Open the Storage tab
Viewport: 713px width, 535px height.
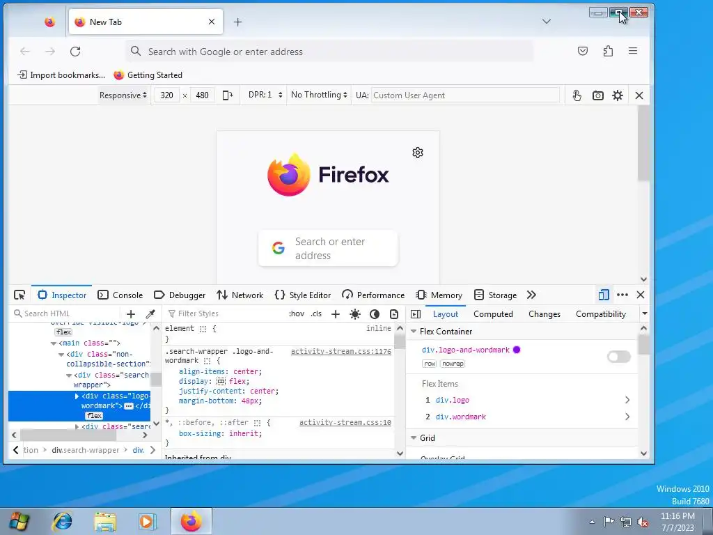pyautogui.click(x=495, y=295)
